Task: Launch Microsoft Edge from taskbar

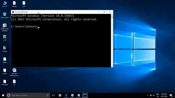Action: coord(66,95)
